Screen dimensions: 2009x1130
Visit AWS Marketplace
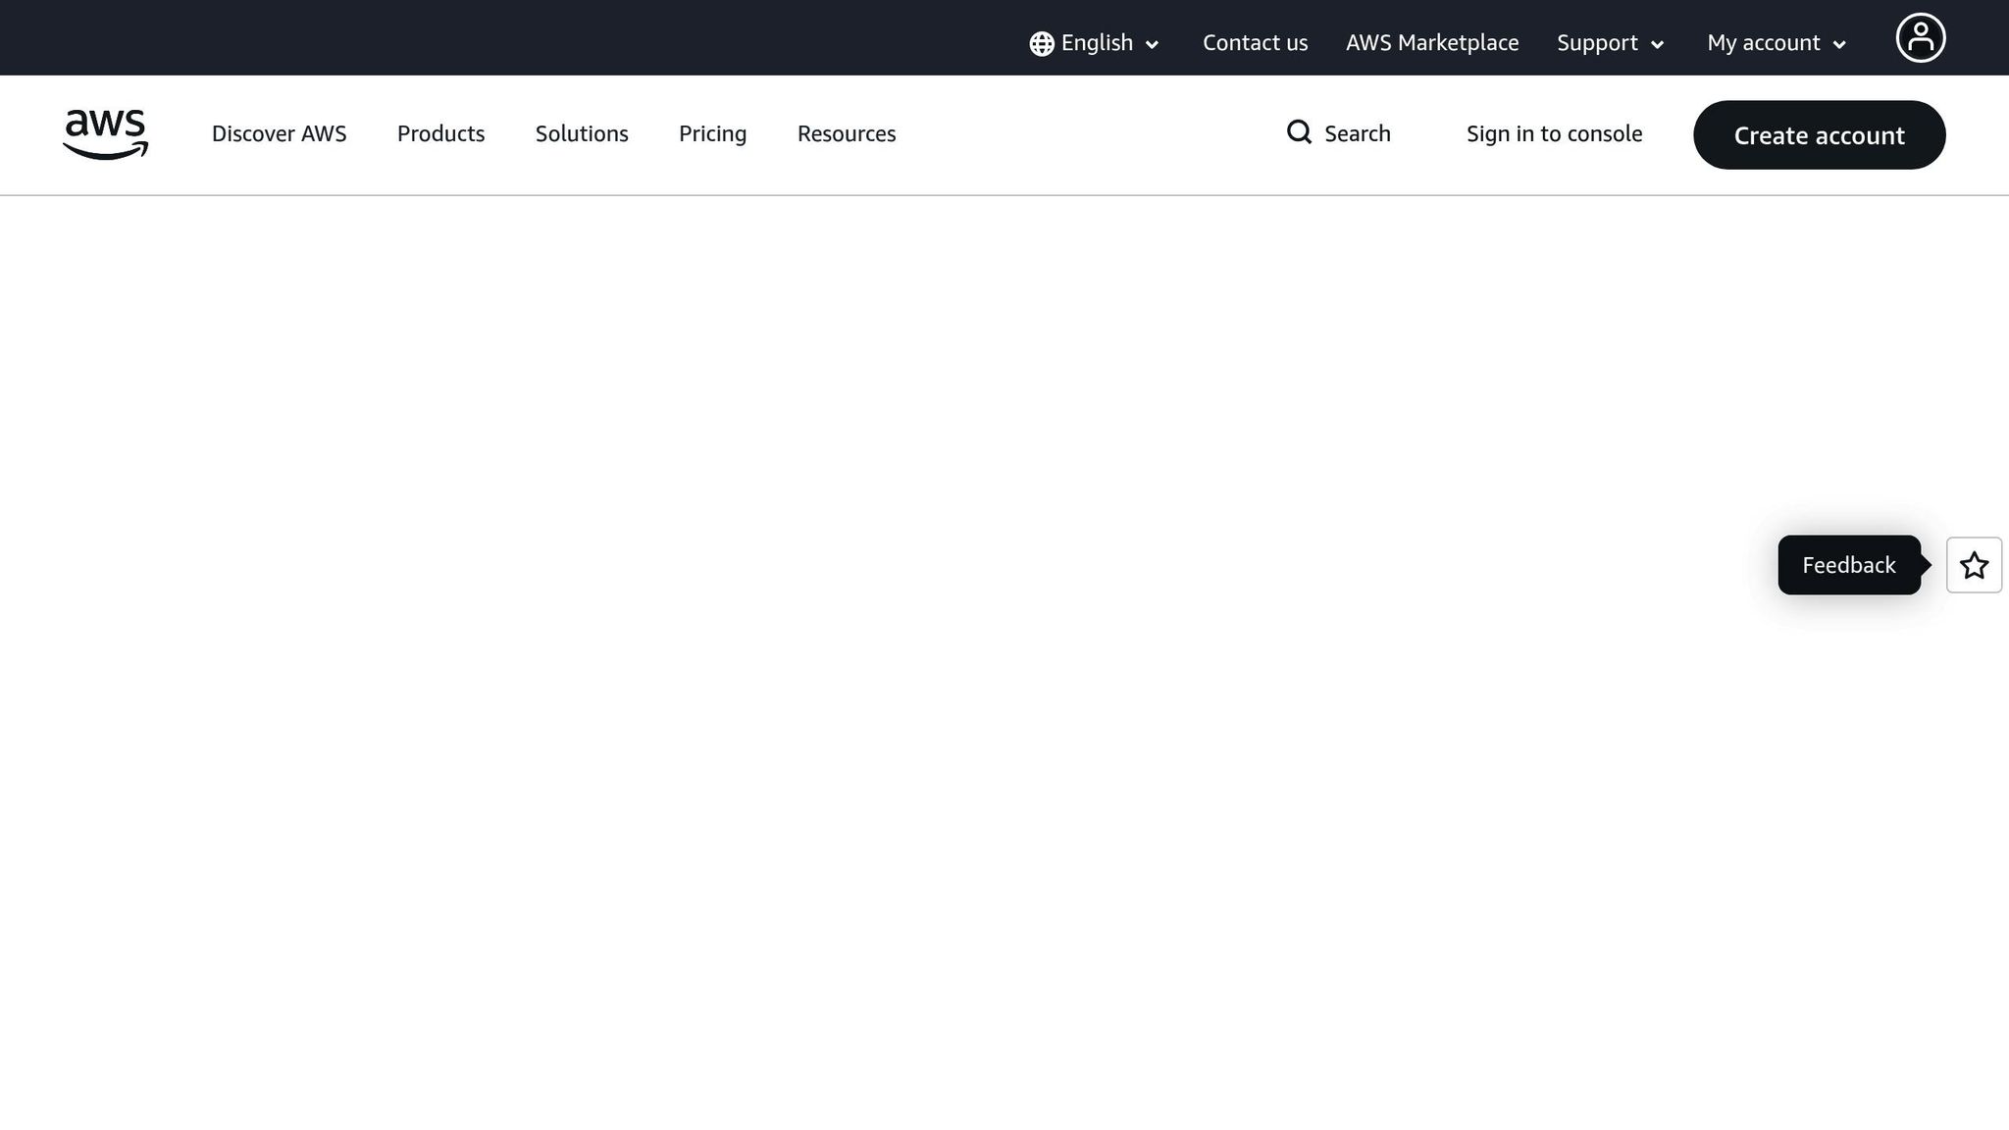tap(1431, 43)
